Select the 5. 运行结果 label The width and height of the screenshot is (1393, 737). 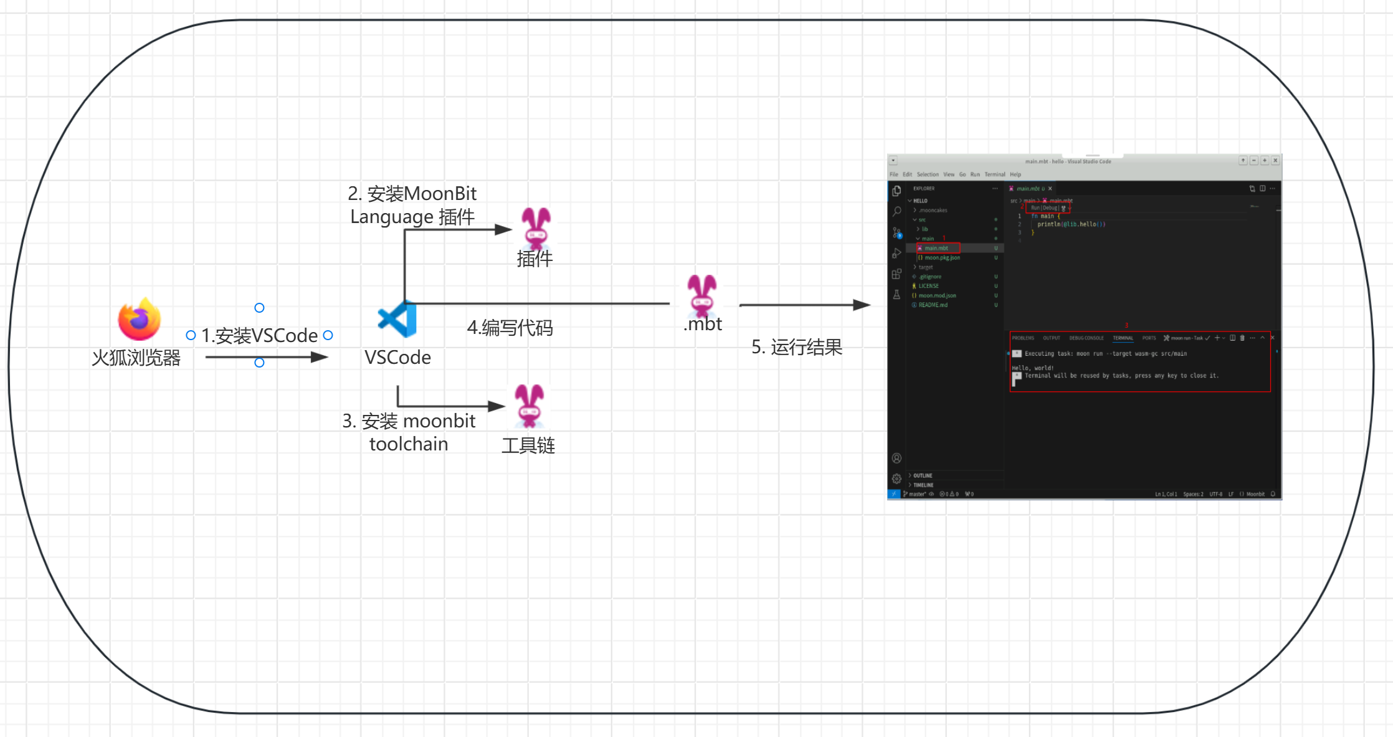point(796,347)
